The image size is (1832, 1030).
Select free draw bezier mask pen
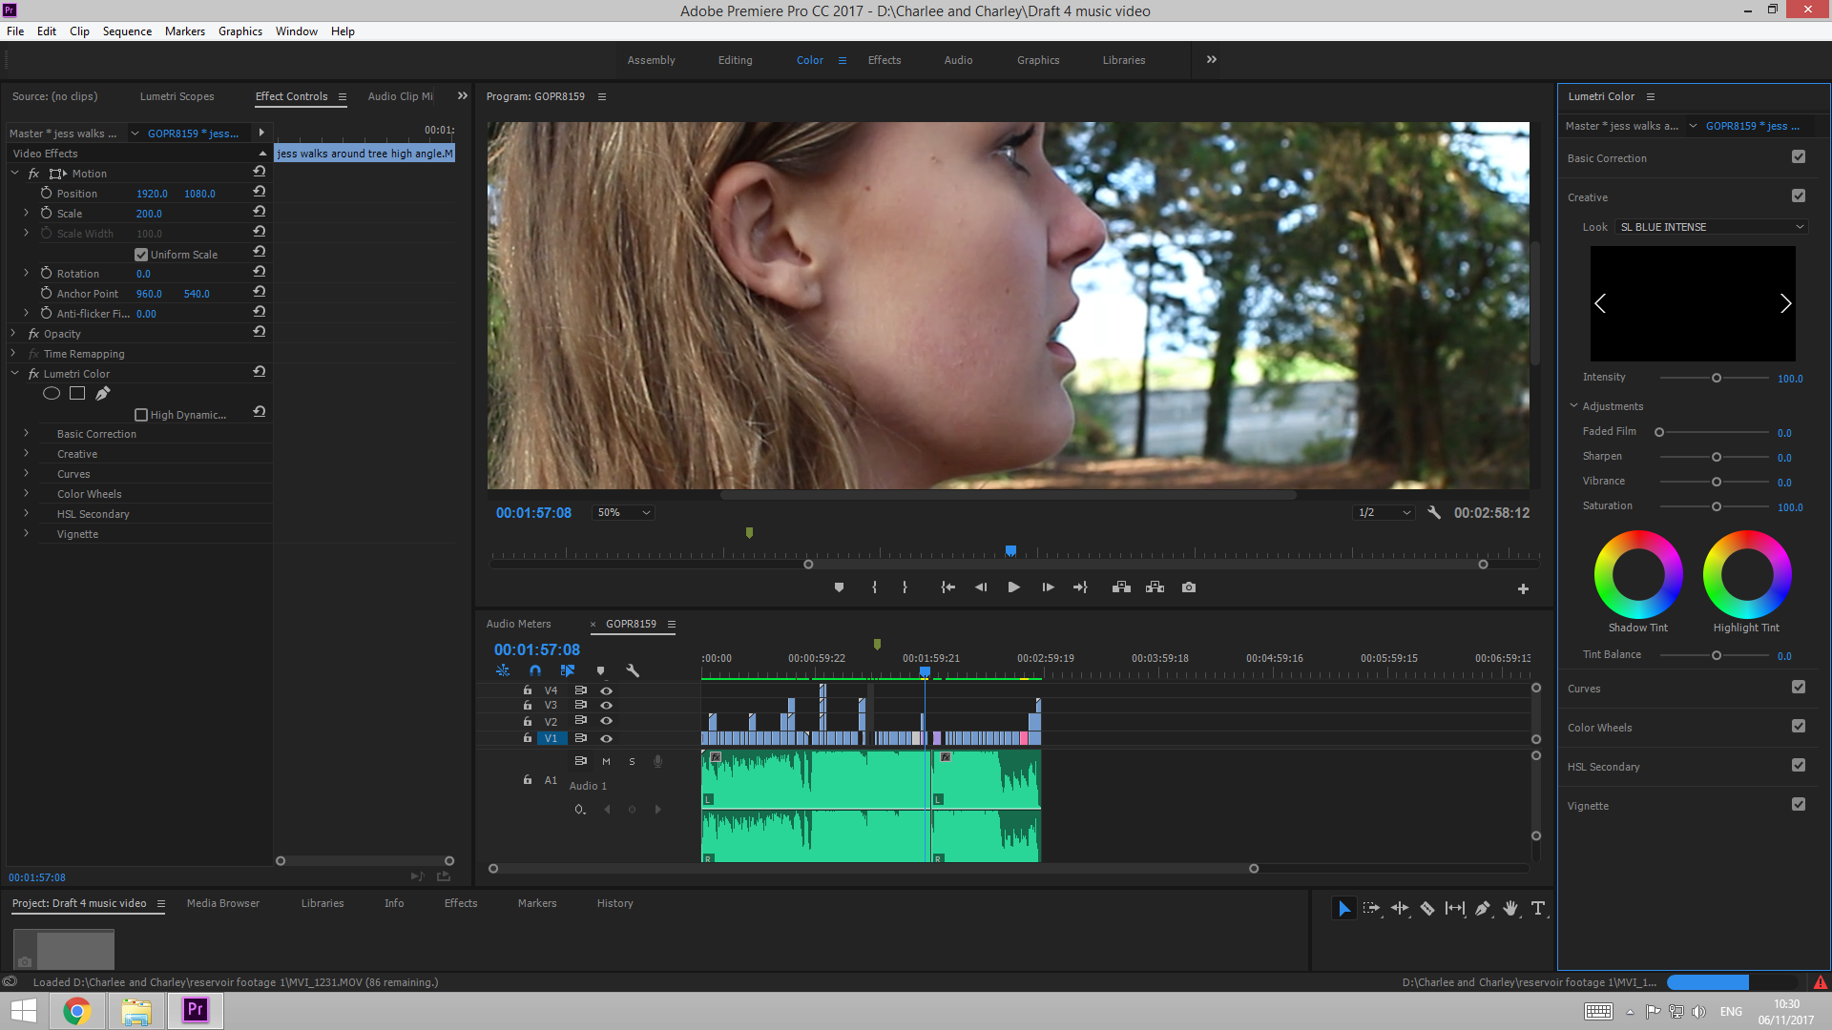(102, 393)
